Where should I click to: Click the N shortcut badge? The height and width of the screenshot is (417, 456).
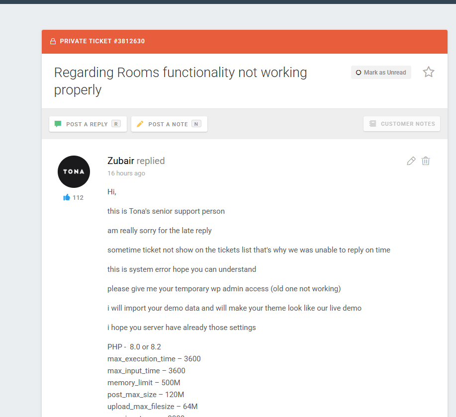pos(196,124)
